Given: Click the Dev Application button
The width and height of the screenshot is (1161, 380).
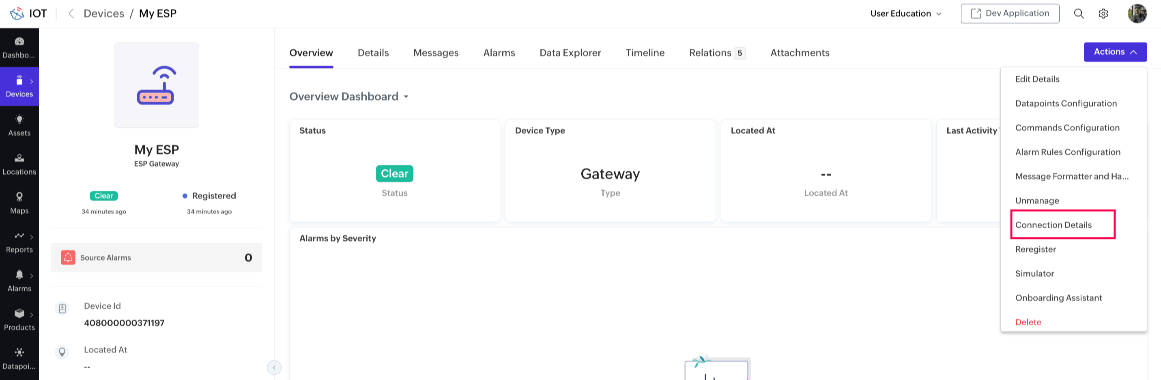Looking at the screenshot, I should (1010, 13).
